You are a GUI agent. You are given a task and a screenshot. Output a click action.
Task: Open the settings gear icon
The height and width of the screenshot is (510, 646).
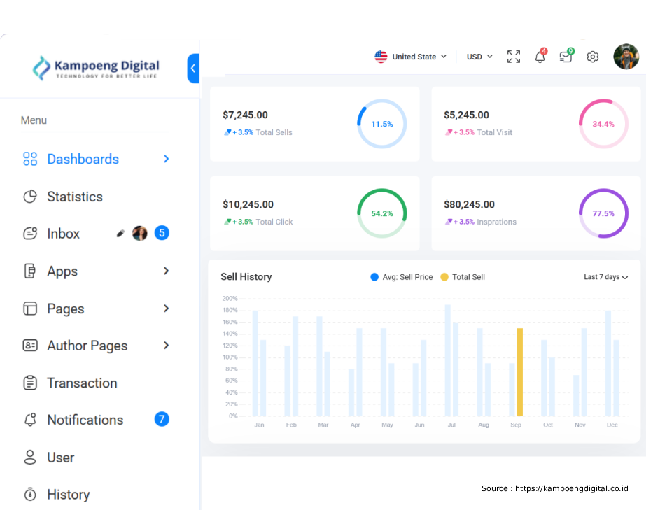point(593,57)
